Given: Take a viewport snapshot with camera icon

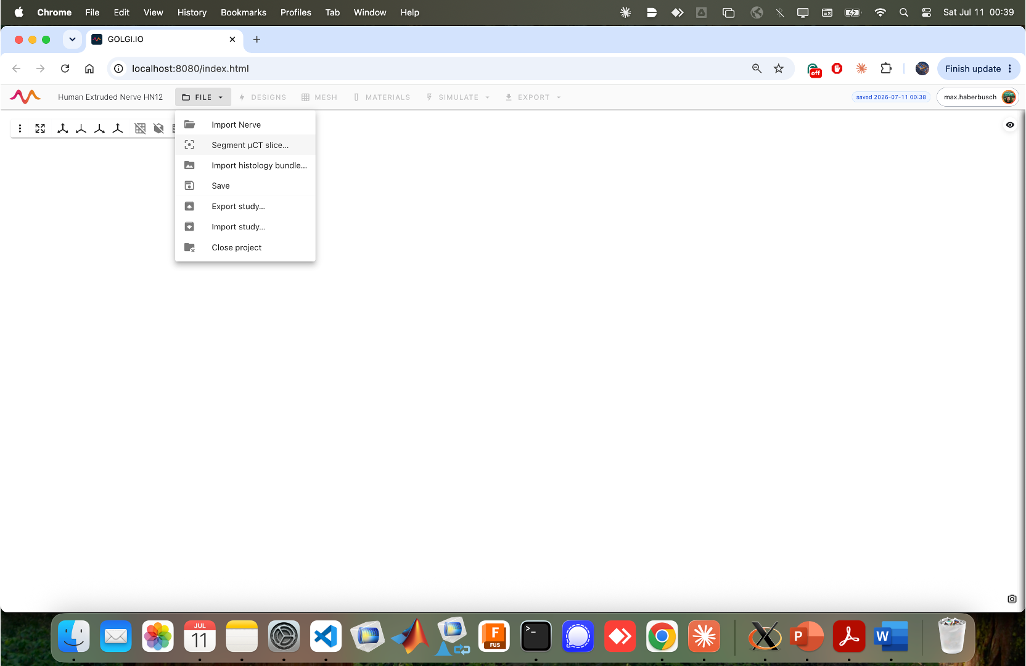Looking at the screenshot, I should click(1012, 599).
